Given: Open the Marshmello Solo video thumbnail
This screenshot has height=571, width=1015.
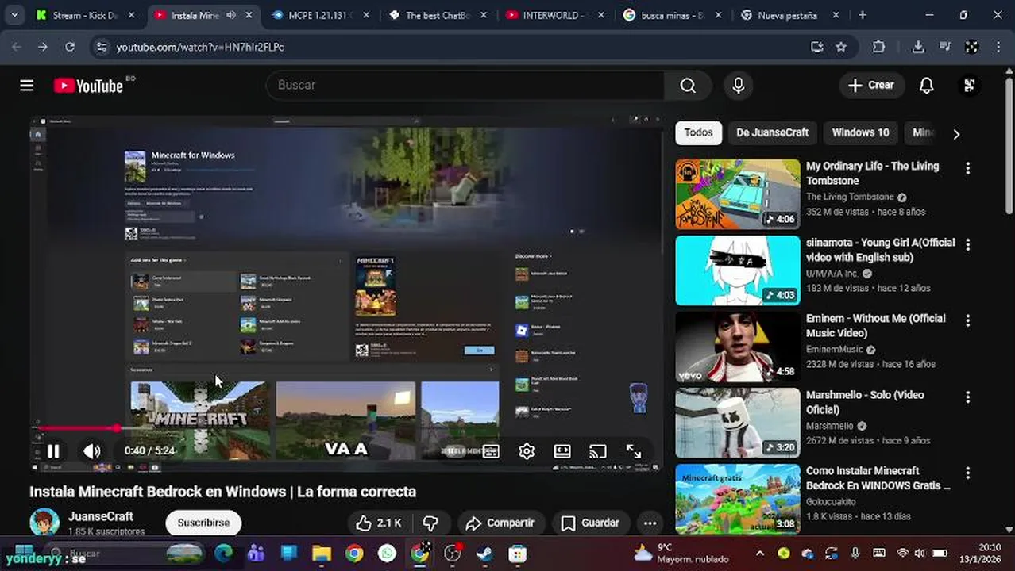Looking at the screenshot, I should coord(738,423).
